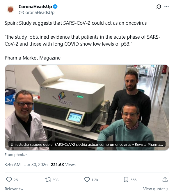Viewport: 174px width, 194px height.
Task: Click the CoronaHeadsUp display name
Action: tap(35, 7)
